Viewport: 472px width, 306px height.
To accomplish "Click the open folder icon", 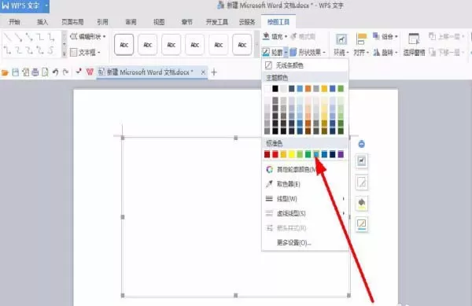I will pyautogui.click(x=5, y=72).
